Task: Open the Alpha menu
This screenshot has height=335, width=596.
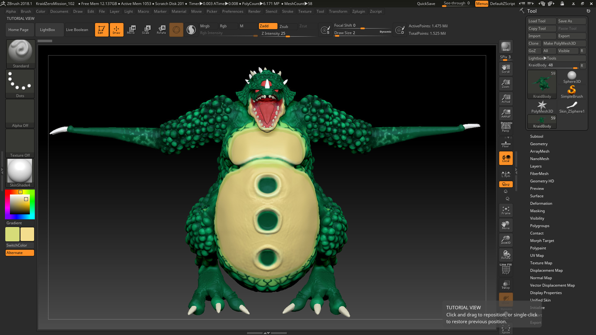Action: pyautogui.click(x=11, y=11)
